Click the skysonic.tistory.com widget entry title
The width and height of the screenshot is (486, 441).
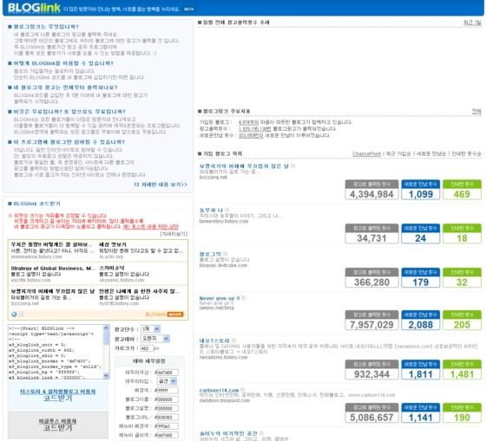coord(112,268)
